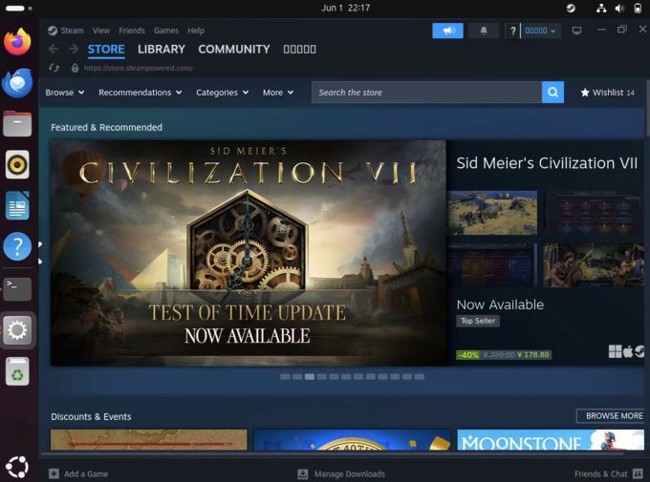Click the Friends & Chat icon

coord(638,473)
